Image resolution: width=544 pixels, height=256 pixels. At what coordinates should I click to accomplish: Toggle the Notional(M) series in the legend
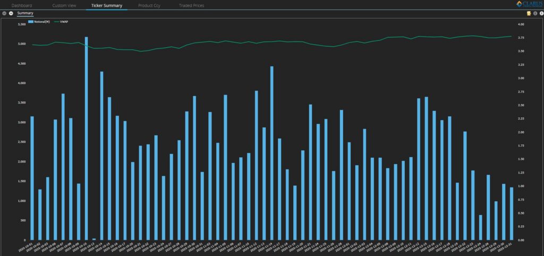42,21
